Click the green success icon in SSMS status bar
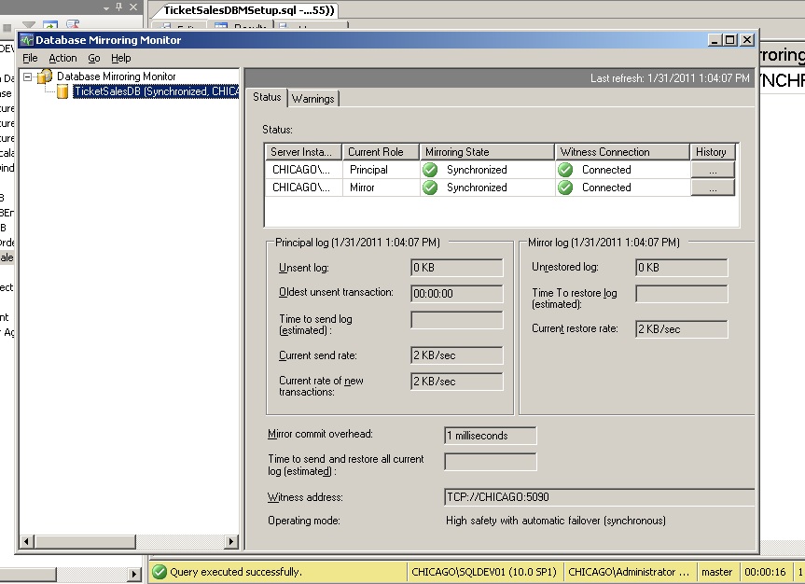 point(160,572)
